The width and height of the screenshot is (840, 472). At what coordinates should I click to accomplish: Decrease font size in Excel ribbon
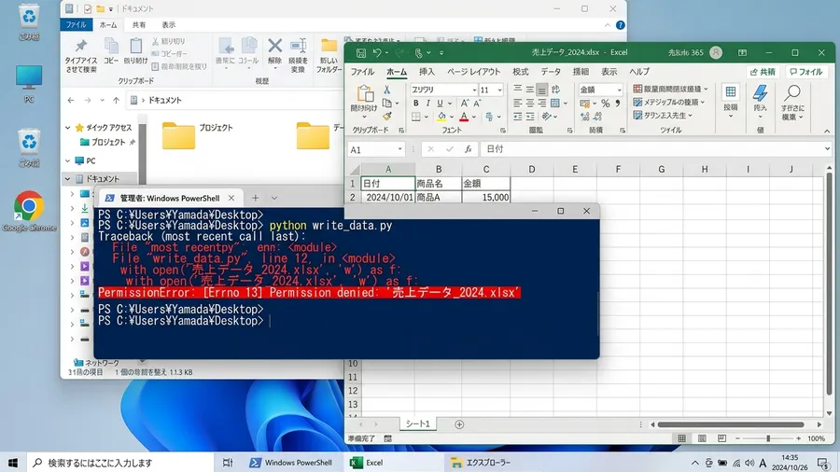477,103
